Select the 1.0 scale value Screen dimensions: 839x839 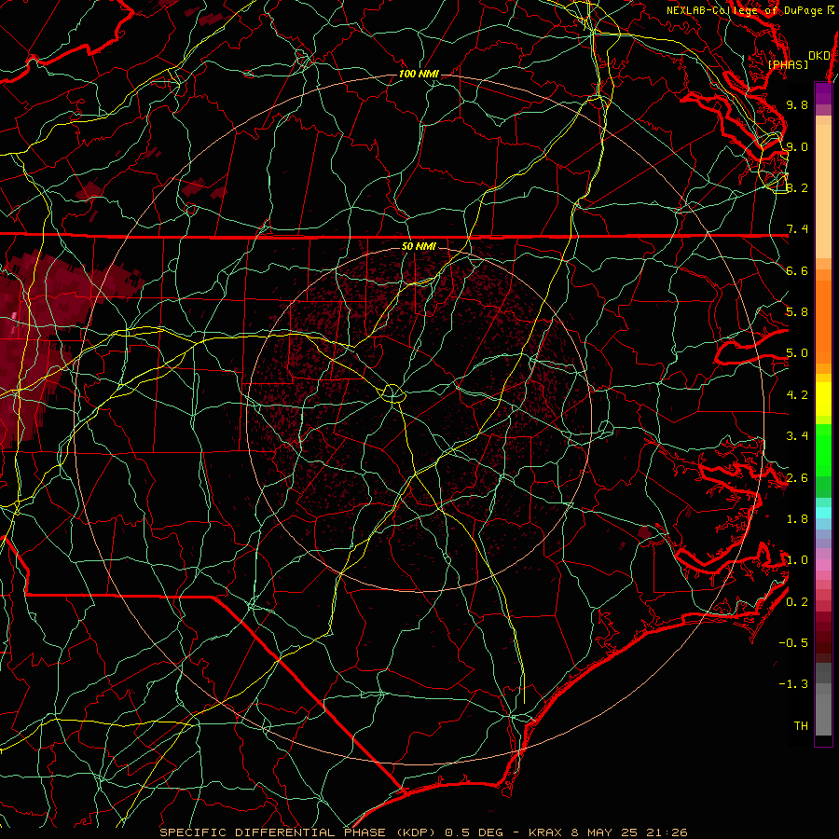point(797,560)
